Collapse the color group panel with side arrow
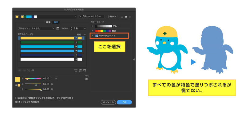 tap(134, 59)
